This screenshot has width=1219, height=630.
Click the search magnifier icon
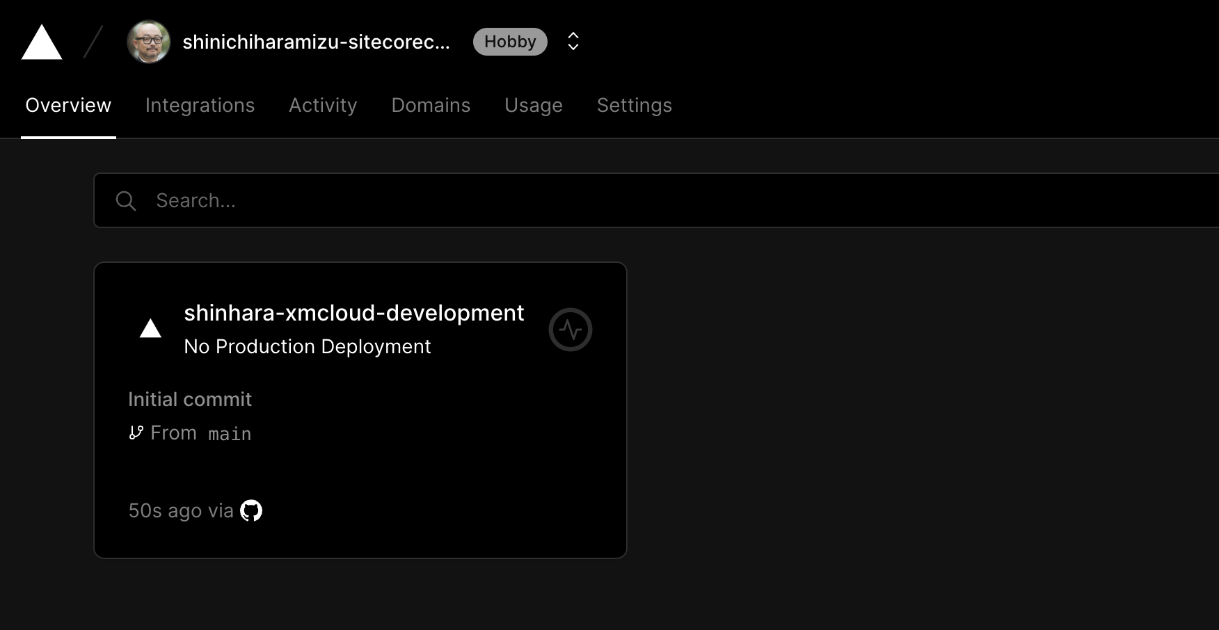click(126, 201)
